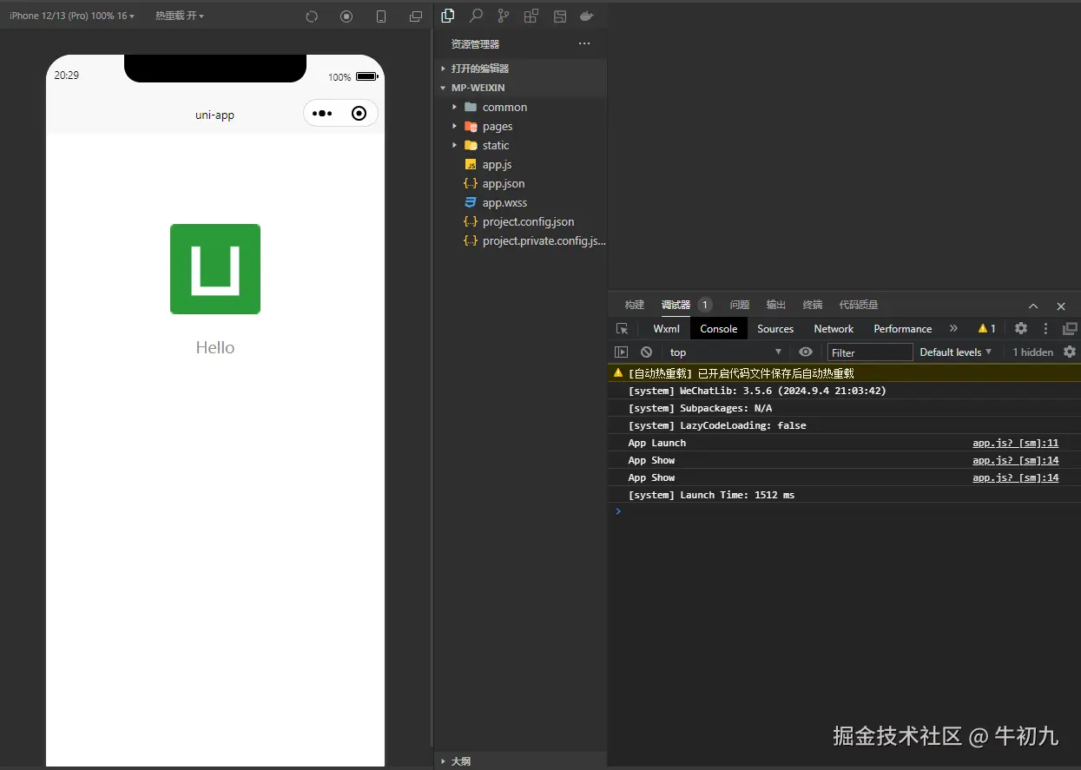Open the Network DevTools tab
Viewport: 1081px width, 770px height.
pos(834,329)
